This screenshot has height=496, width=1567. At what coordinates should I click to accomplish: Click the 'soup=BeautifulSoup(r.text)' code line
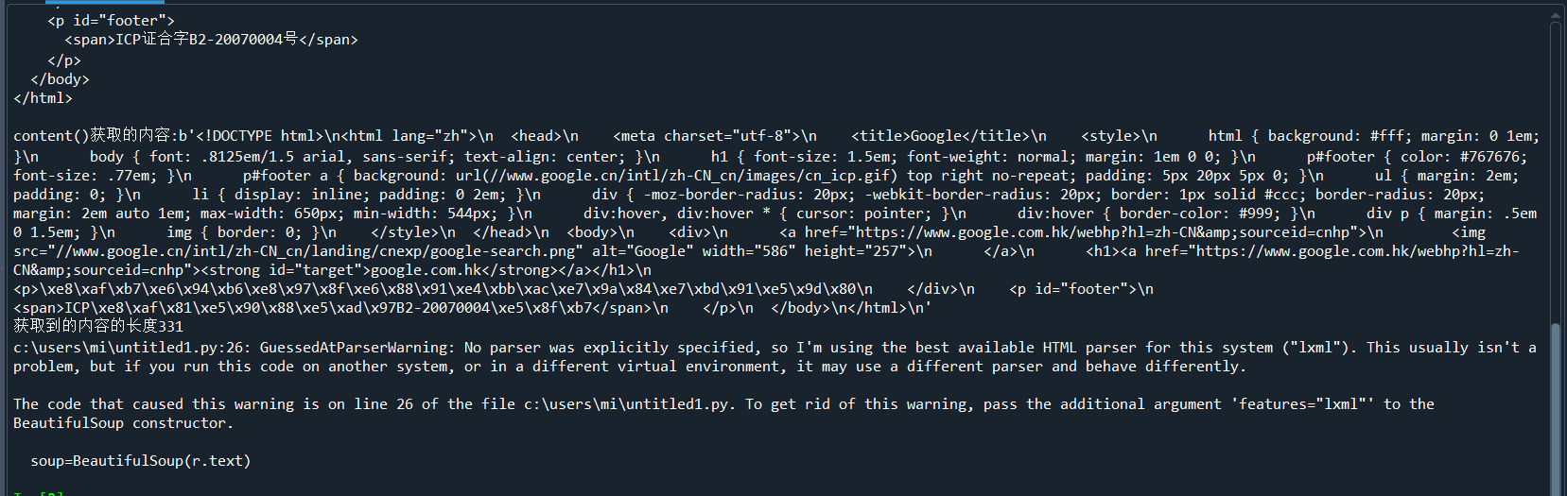[141, 461]
